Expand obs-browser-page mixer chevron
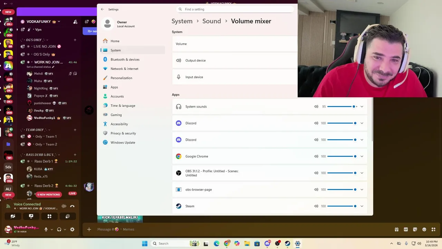 coord(362,190)
